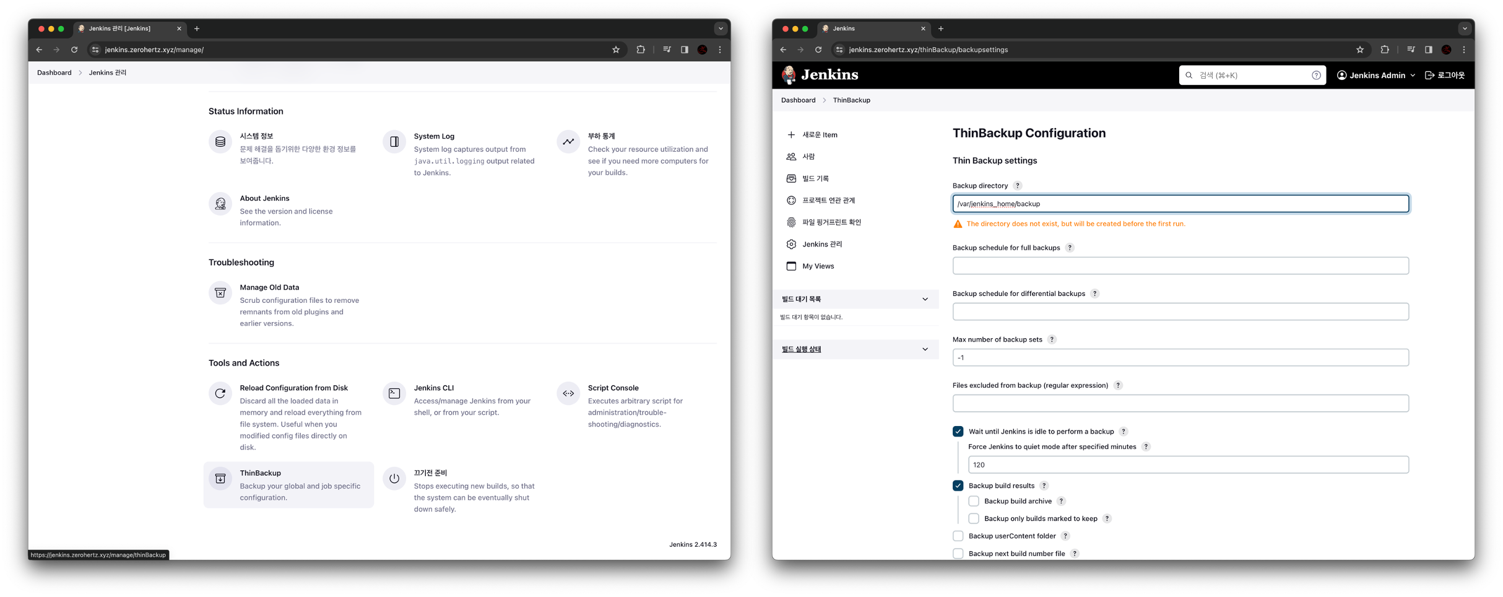The height and width of the screenshot is (597, 1503).
Task: Click ThinBackup breadcrumb link
Action: (852, 100)
